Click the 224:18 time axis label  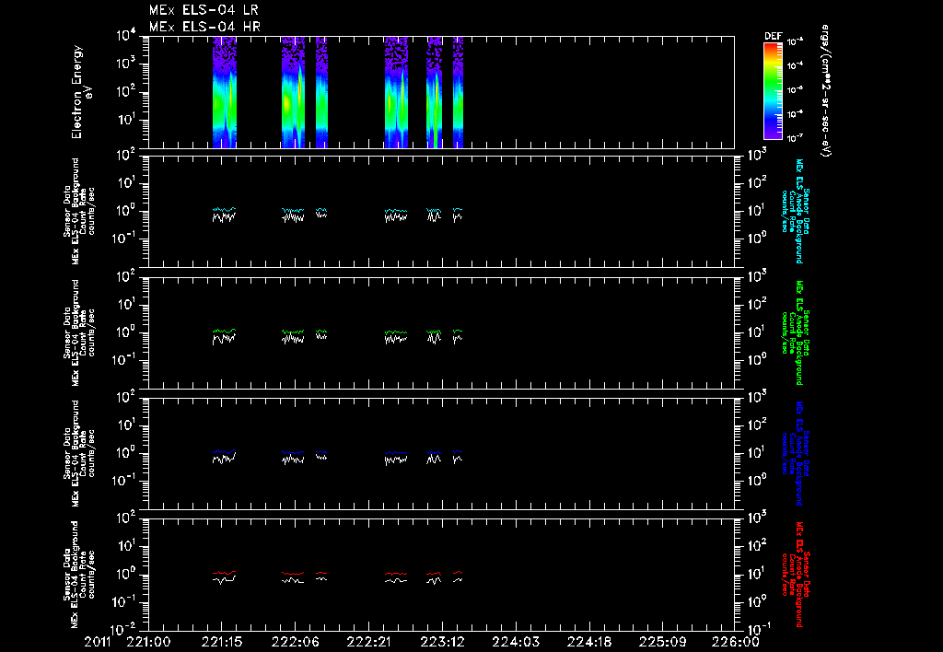pyautogui.click(x=588, y=642)
